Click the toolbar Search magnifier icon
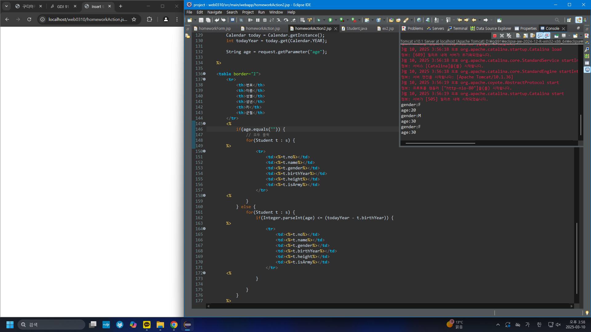The image size is (591, 332). [x=557, y=20]
